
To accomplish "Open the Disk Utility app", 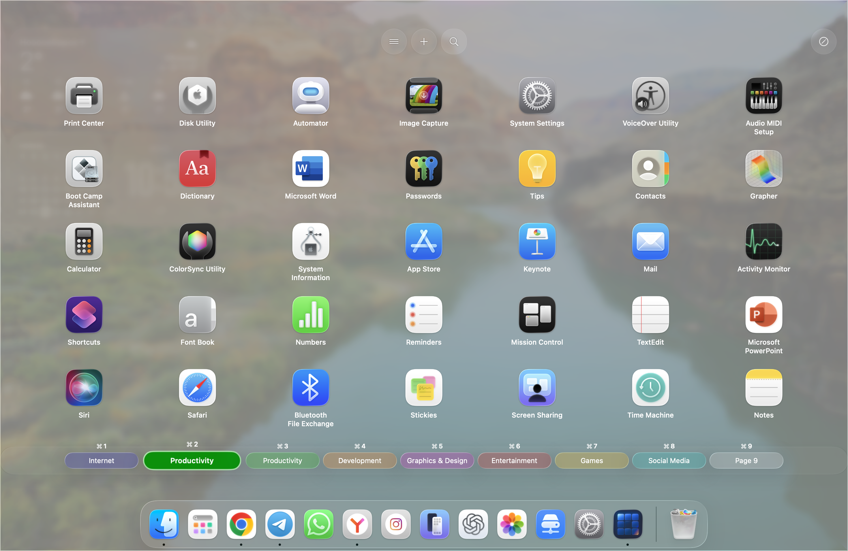I will (197, 96).
